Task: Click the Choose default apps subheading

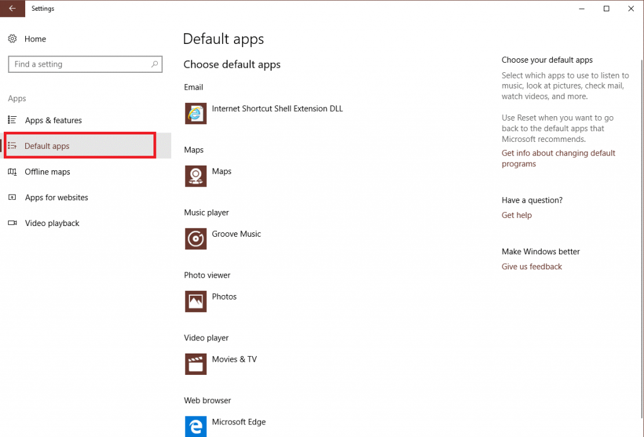Action: click(232, 65)
